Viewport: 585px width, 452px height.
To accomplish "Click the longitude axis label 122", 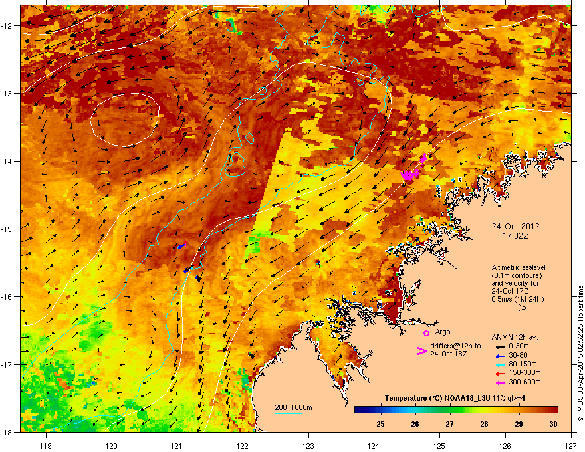I will [x=243, y=445].
